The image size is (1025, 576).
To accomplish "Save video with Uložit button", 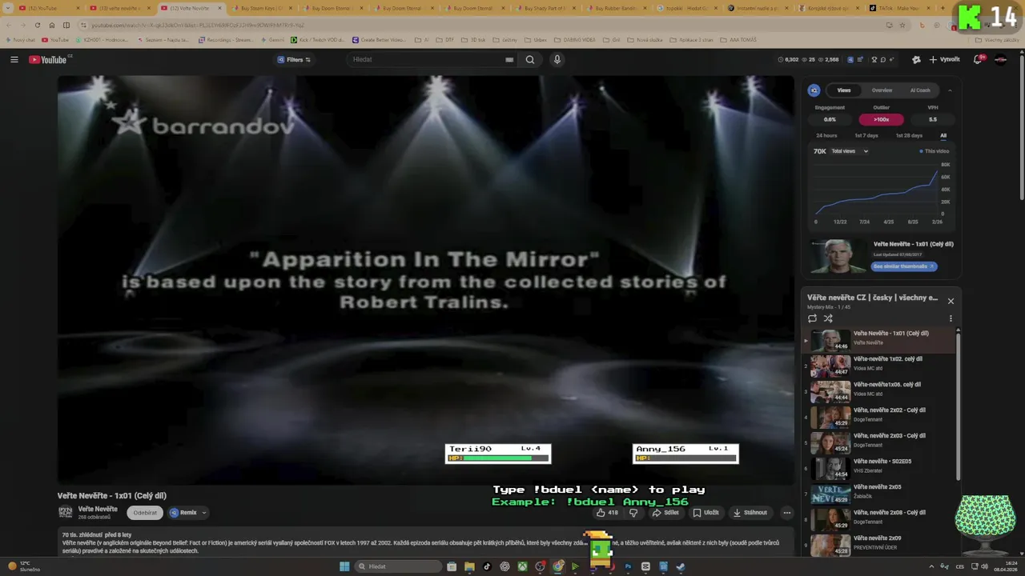I will tap(705, 513).
